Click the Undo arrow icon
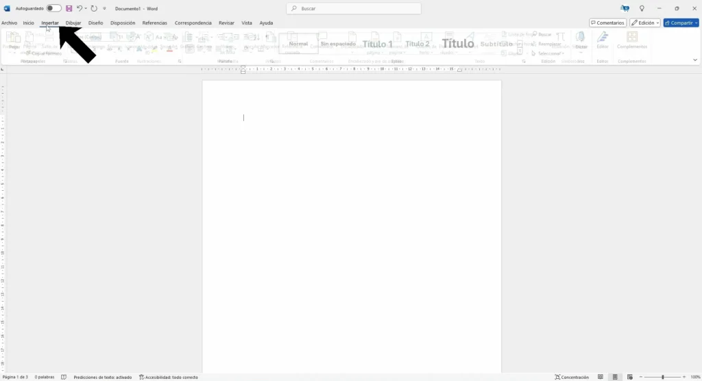This screenshot has width=702, height=381. 80,8
